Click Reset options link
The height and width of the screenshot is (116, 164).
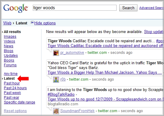coord(15,111)
